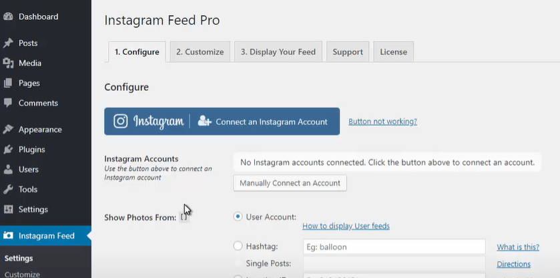The height and width of the screenshot is (278, 560).
Task: Switch to the 2. Customize tab
Action: (200, 52)
